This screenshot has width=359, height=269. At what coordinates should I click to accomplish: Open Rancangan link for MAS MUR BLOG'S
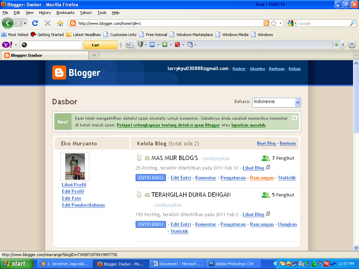click(x=262, y=178)
